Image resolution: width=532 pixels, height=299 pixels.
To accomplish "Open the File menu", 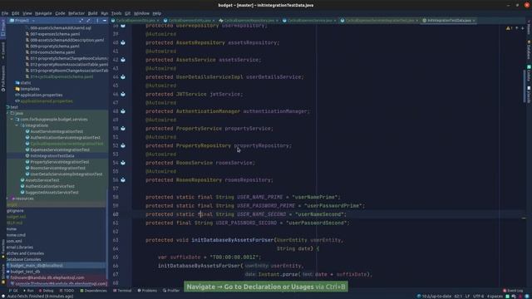I will [x=5, y=13].
